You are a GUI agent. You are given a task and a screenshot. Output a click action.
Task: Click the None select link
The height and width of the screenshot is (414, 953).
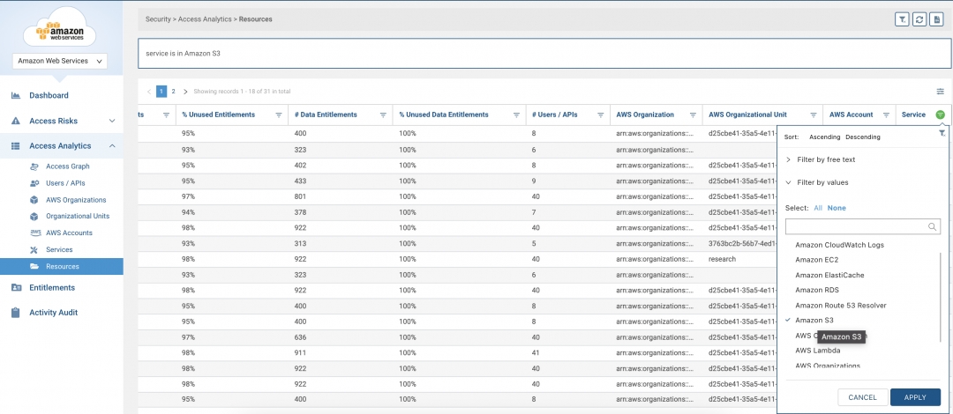[x=837, y=207]
